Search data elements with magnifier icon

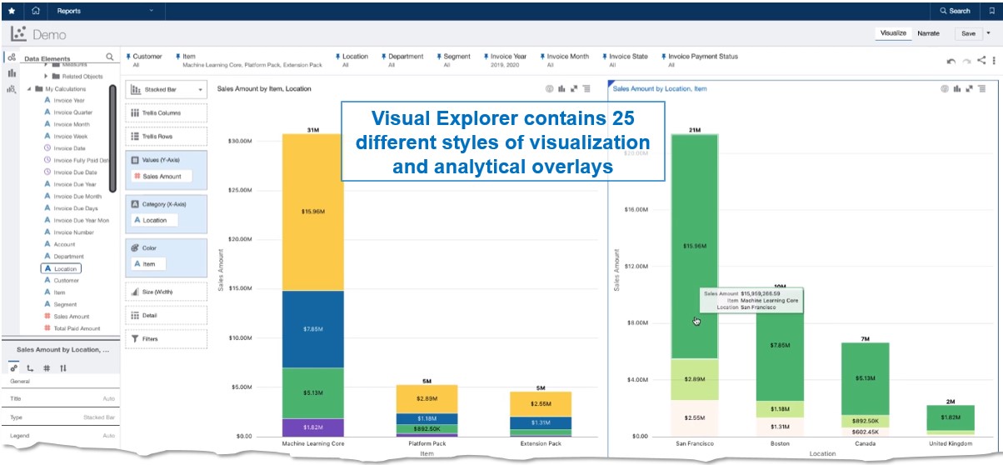109,57
